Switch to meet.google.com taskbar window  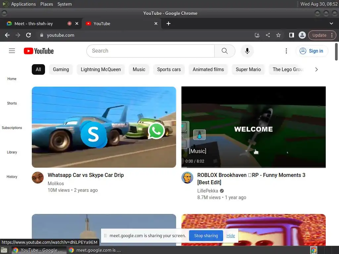click(x=95, y=250)
